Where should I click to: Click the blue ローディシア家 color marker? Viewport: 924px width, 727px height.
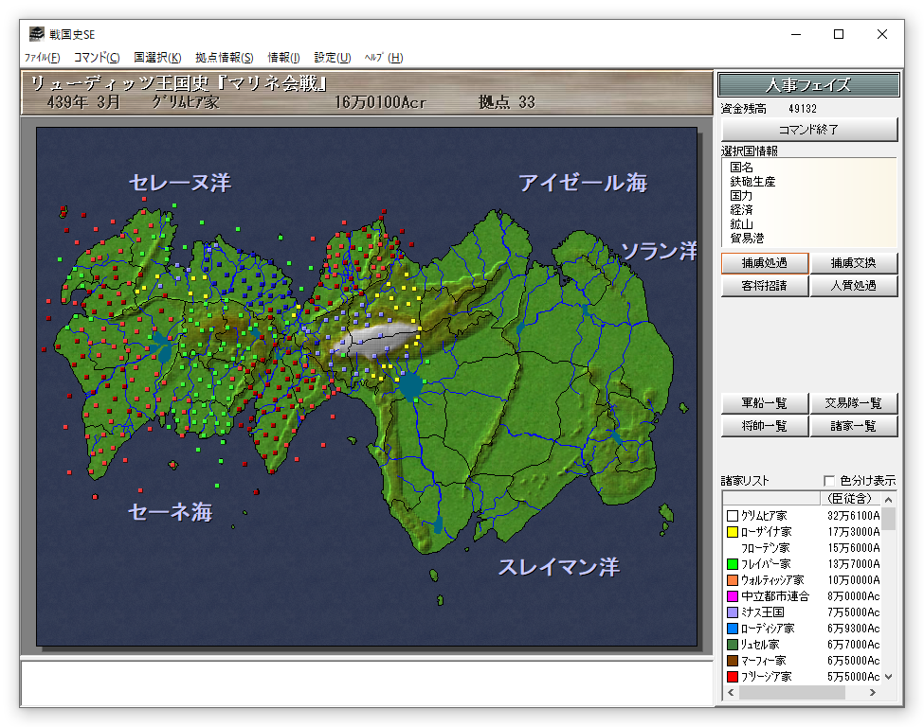click(x=733, y=629)
